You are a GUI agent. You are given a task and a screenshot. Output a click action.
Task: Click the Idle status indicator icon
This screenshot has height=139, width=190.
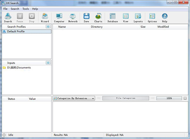(4, 135)
